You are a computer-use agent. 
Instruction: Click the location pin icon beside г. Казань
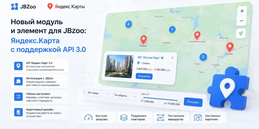pyautogui.click(x=139, y=63)
